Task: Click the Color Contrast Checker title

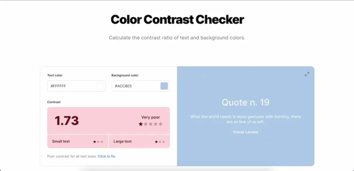Action: pos(177,19)
